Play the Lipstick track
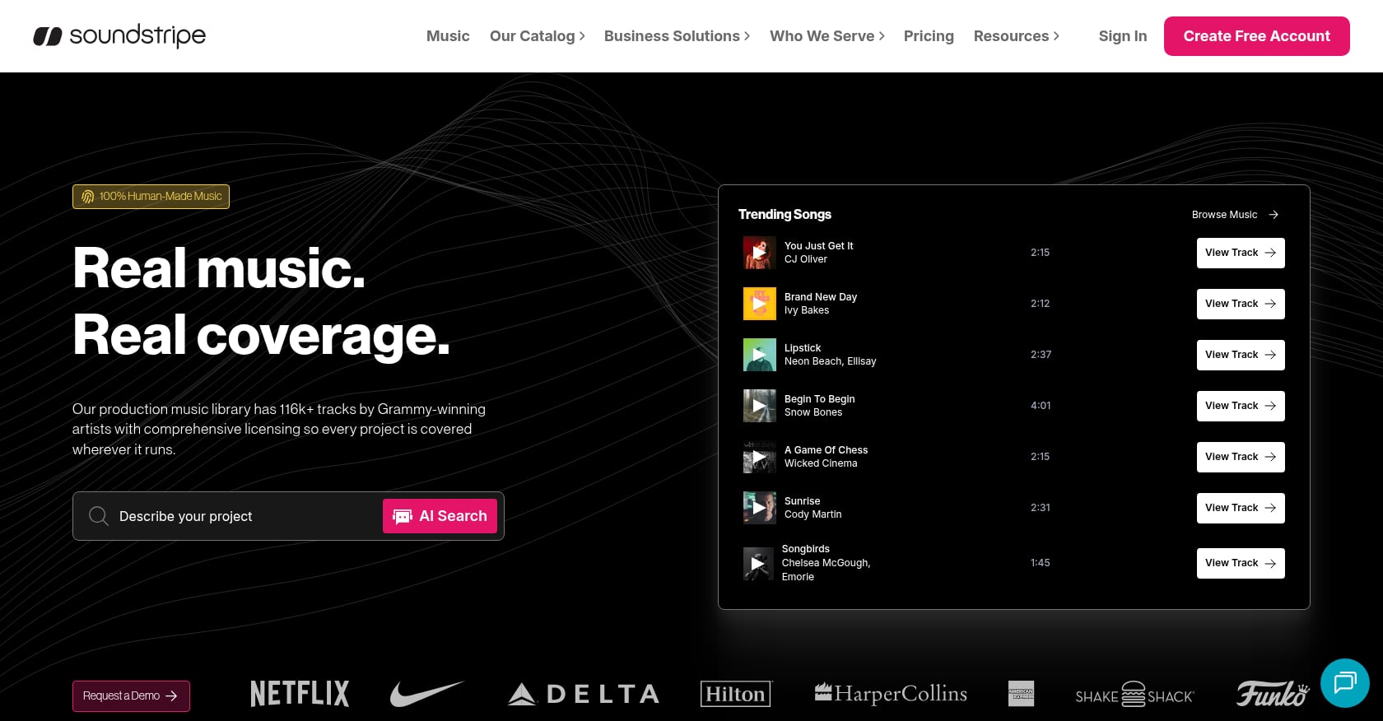This screenshot has height=721, width=1383. coord(759,355)
